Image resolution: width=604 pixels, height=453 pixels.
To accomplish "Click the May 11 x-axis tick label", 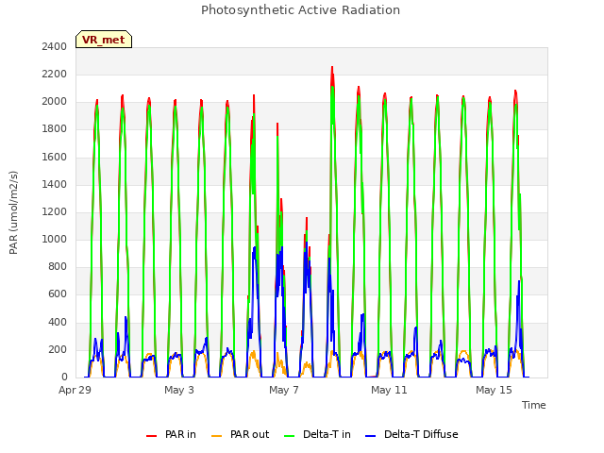I will click(389, 390).
